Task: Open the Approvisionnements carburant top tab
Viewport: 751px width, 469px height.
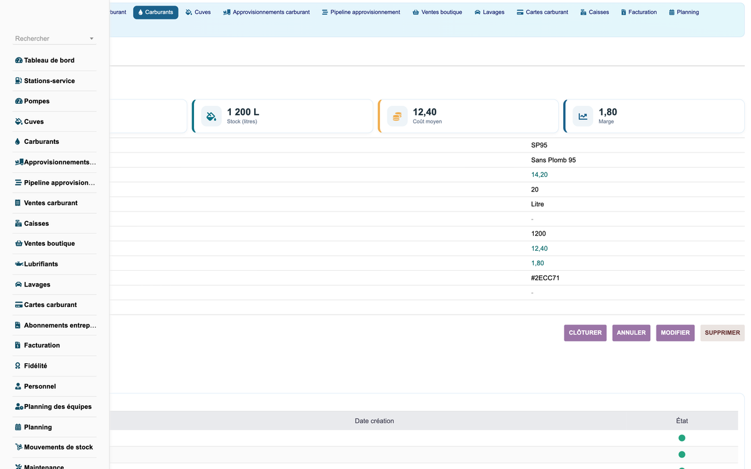Action: [267, 12]
